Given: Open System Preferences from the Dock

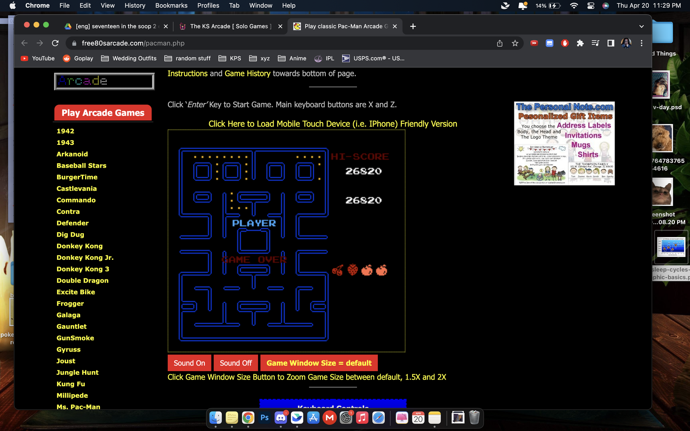Looking at the screenshot, I should (x=346, y=418).
